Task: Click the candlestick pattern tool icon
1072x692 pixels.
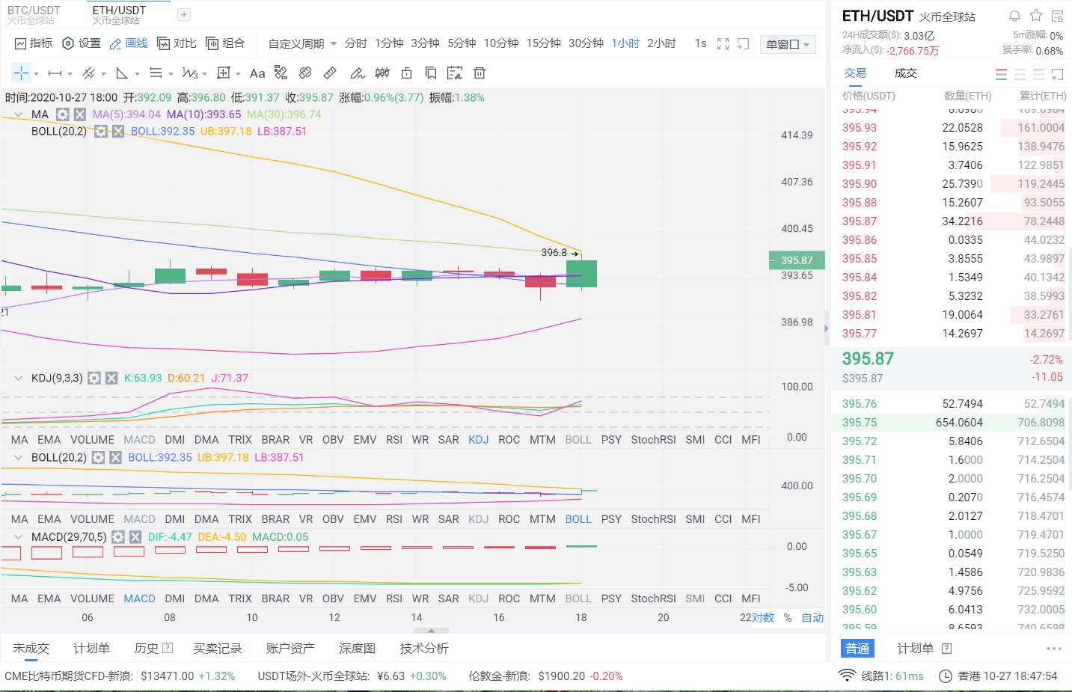Action: click(x=382, y=73)
